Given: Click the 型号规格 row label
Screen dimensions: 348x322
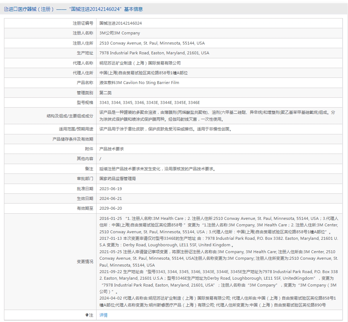Looking at the screenshot, I should click(85, 103).
